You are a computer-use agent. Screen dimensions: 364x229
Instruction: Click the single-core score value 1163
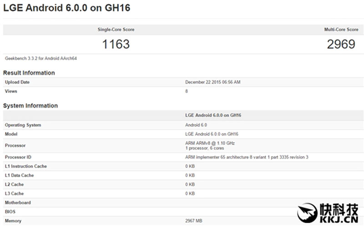(x=116, y=44)
